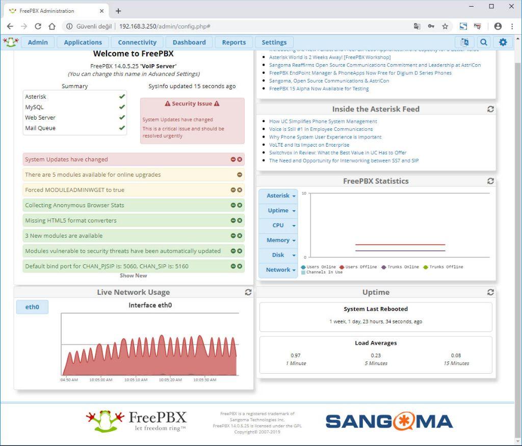Open the FreePBX 15 Alpha Now Available link
The height and width of the screenshot is (446, 522).
point(320,88)
